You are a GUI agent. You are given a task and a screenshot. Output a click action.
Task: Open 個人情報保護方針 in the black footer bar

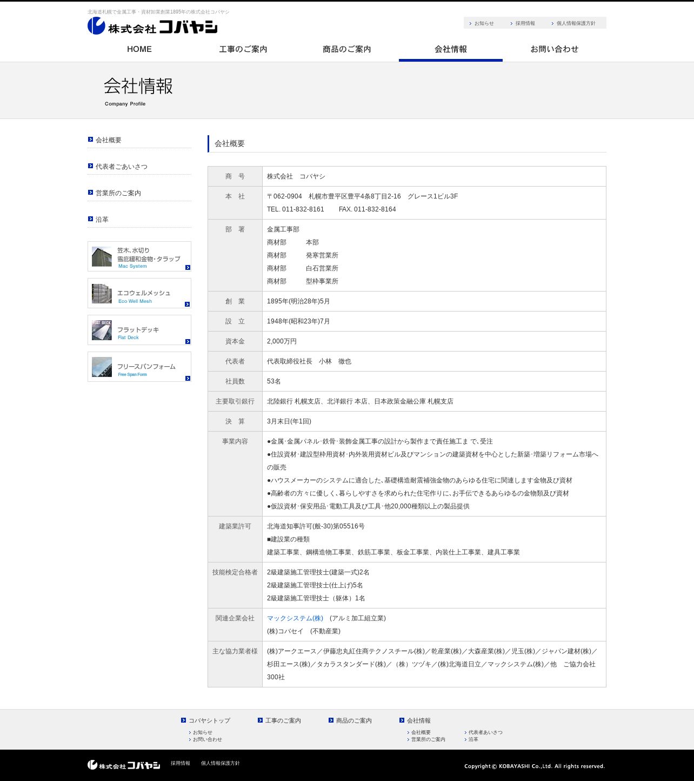point(221,763)
